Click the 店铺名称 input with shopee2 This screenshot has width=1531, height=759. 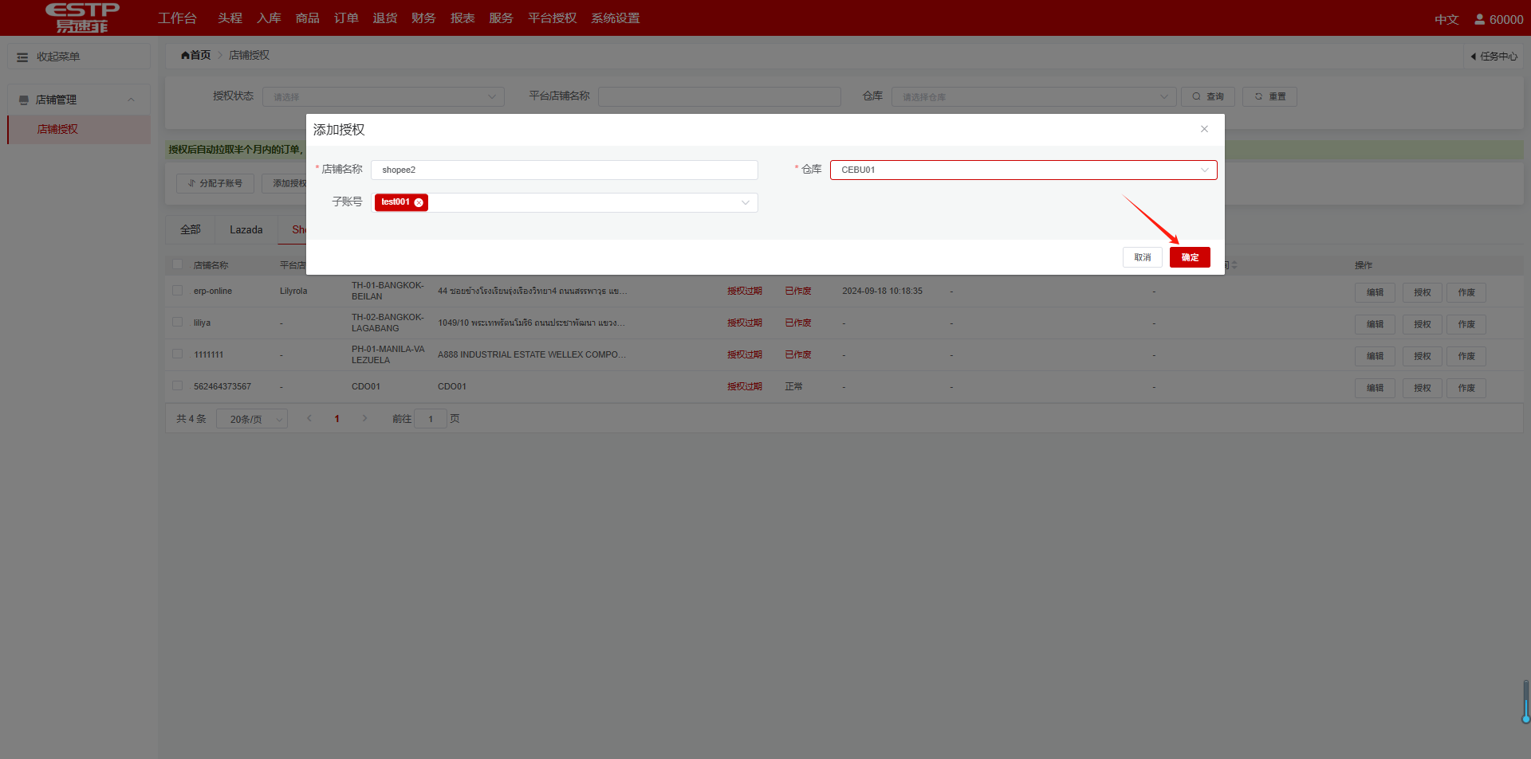coord(564,170)
